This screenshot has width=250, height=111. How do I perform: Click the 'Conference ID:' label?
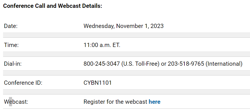[x=23, y=83]
